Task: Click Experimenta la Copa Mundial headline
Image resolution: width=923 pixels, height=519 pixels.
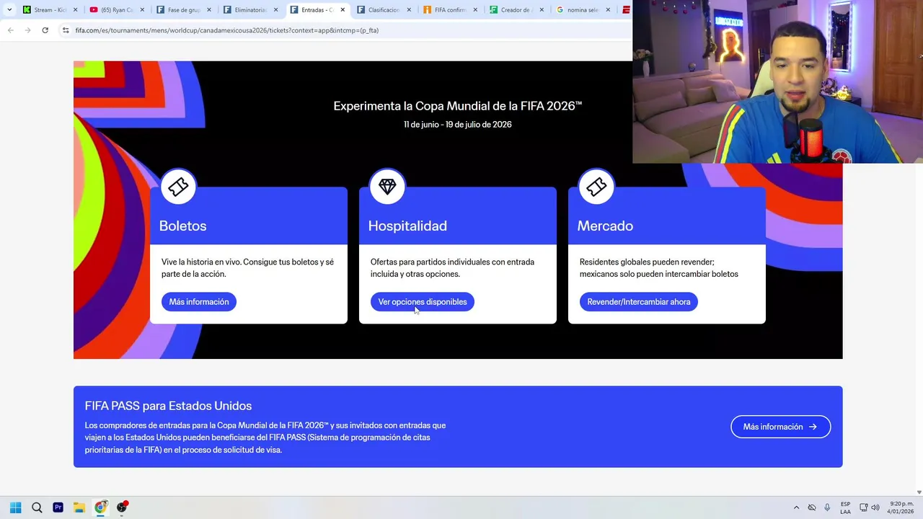Action: 458,106
